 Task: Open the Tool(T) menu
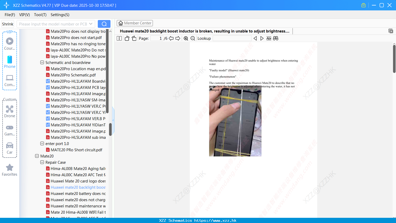[x=40, y=15]
